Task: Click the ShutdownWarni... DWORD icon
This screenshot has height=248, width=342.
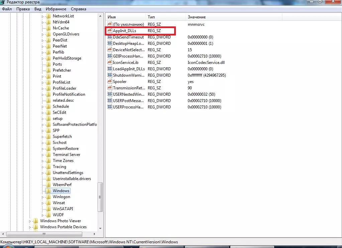Action: tap(109, 75)
